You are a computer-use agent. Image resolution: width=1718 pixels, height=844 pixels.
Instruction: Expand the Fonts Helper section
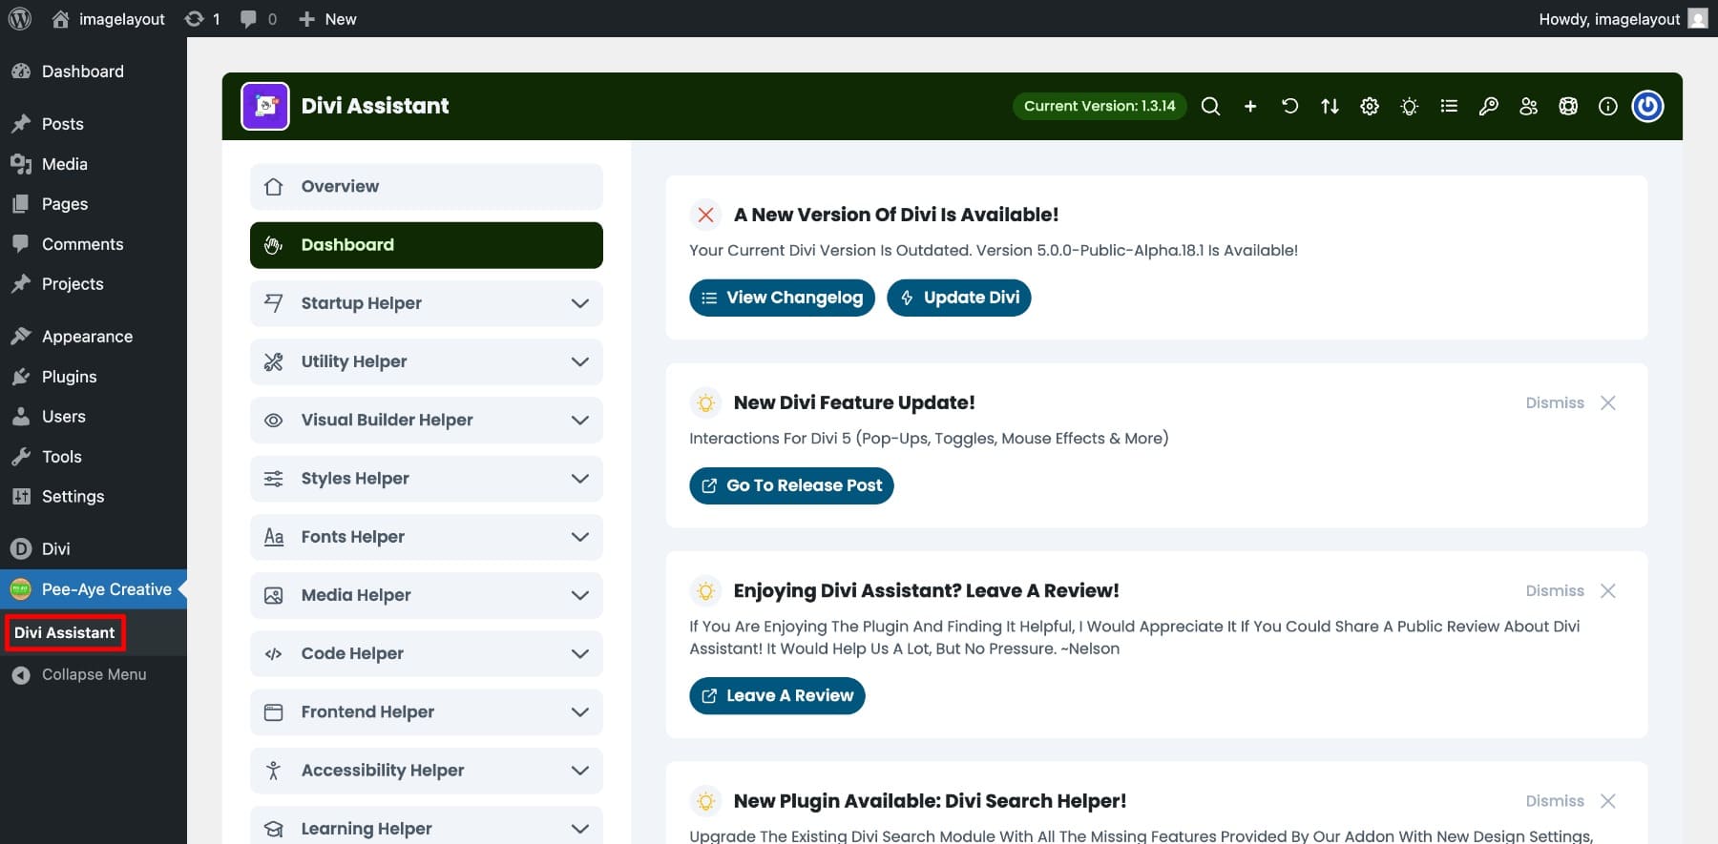coord(427,537)
